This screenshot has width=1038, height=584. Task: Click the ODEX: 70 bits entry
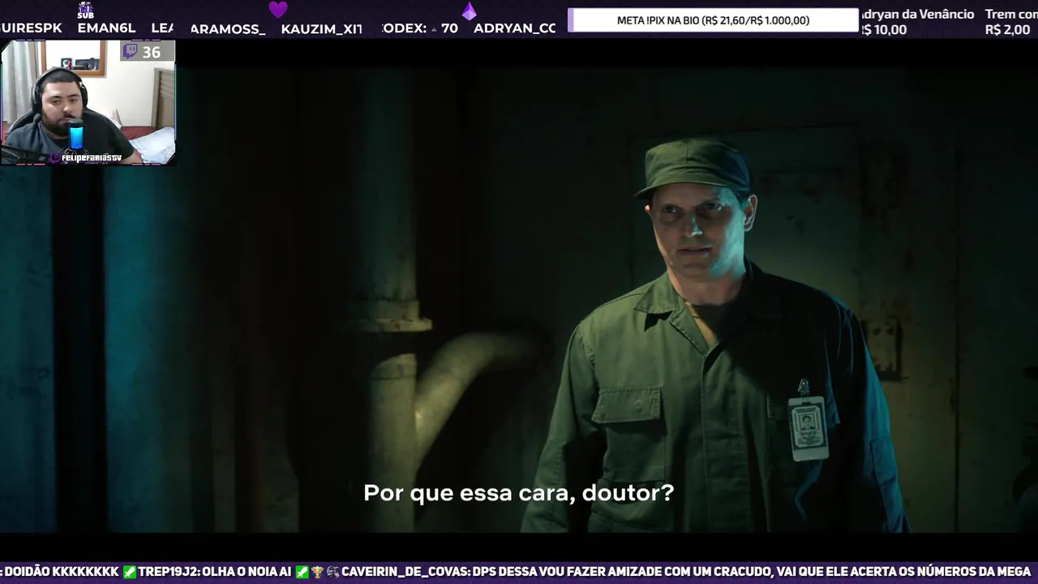click(420, 28)
